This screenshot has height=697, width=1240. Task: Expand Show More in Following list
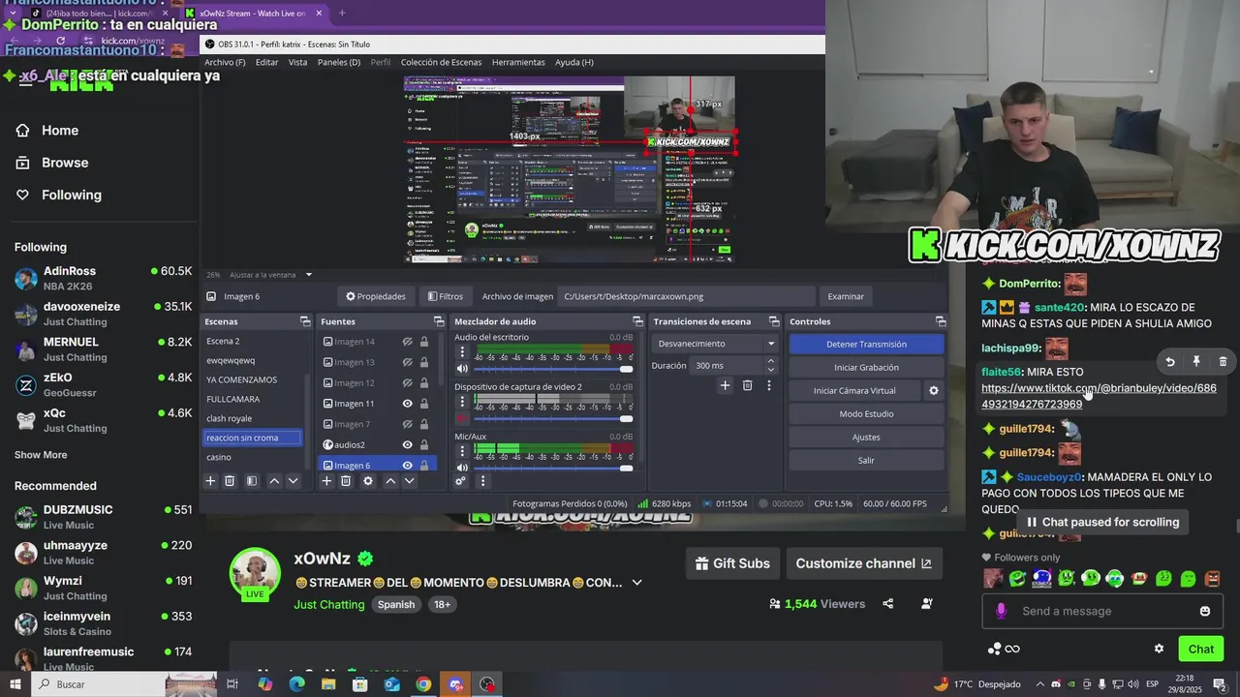[x=41, y=455]
